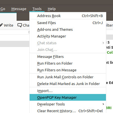
Task: Choose Add-ons and Themes
Action: point(68,30)
